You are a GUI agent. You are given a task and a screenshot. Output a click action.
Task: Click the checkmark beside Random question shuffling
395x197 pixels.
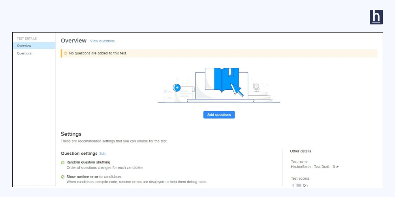tap(63, 163)
